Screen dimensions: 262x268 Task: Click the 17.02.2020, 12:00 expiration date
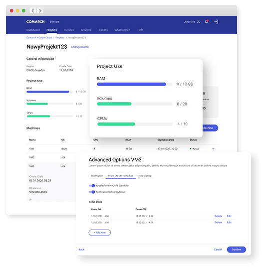168,149
